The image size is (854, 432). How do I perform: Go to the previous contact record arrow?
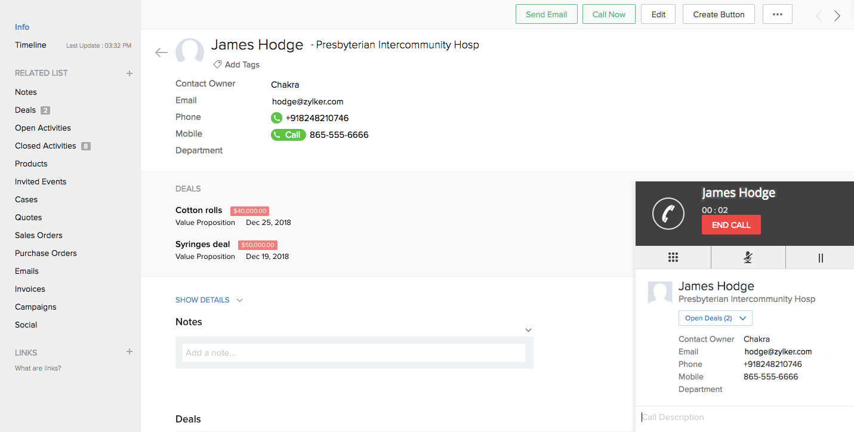[819, 16]
